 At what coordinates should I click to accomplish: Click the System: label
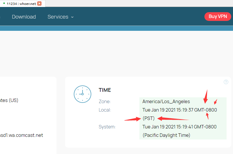[x=107, y=127]
